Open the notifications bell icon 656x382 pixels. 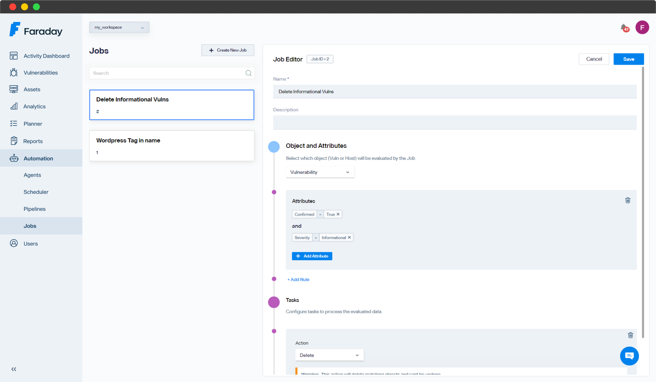pyautogui.click(x=624, y=28)
